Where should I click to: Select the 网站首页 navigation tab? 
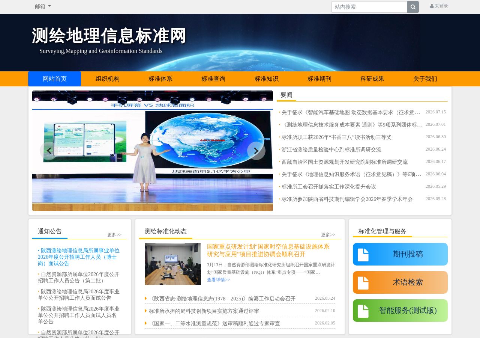55,79
